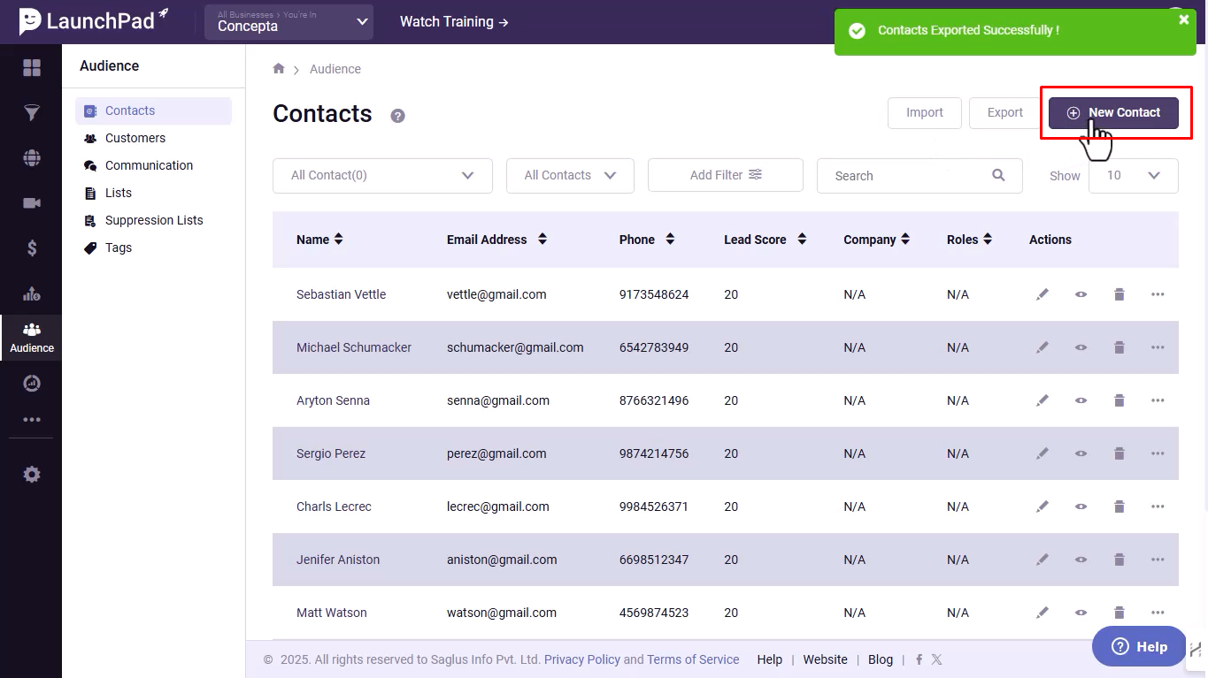
Task: Sort contacts by Name column arrows
Action: 338,240
